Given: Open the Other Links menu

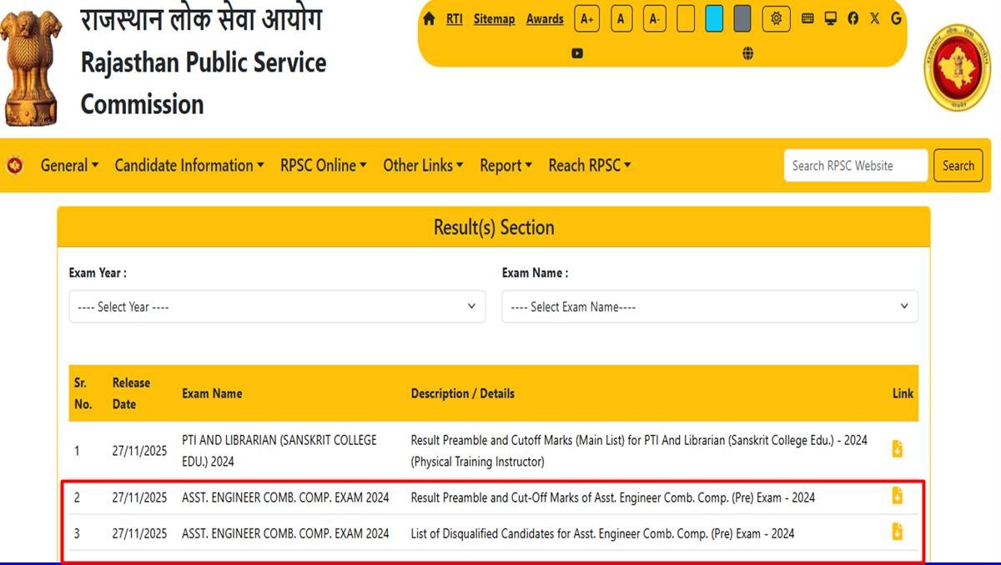Looking at the screenshot, I should click(423, 165).
